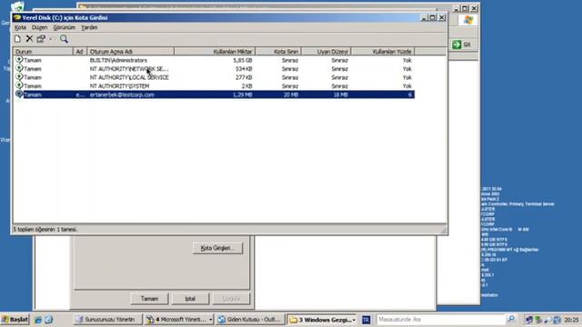582x327 pixels.
Task: Sort by Kota Sınırı column header
Action: tap(278, 52)
